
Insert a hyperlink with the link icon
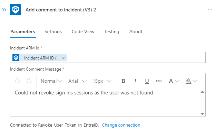pyautogui.click(x=158, y=81)
